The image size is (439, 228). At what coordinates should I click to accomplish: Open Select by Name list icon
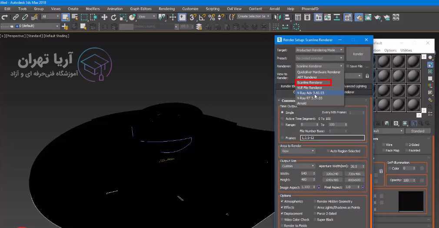pyautogui.click(x=75, y=17)
